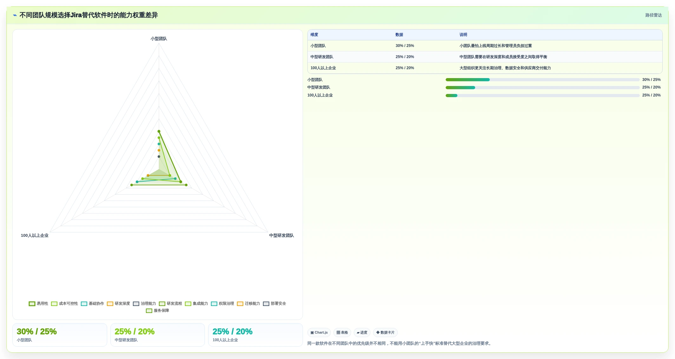Click the dark green top point on radar
Screen dimensions: 675x359
pos(159,131)
